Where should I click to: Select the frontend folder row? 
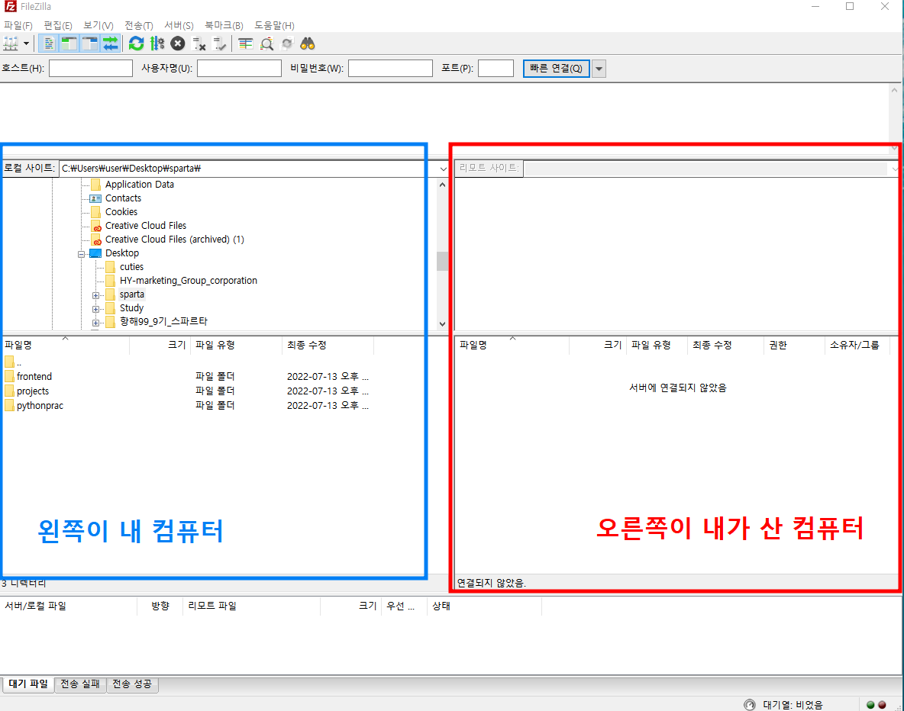click(186, 376)
